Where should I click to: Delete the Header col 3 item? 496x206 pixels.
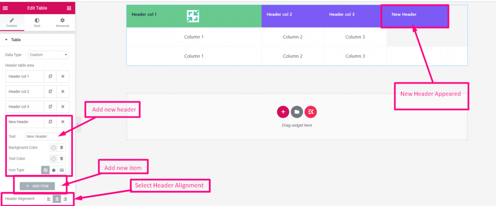pyautogui.click(x=62, y=107)
